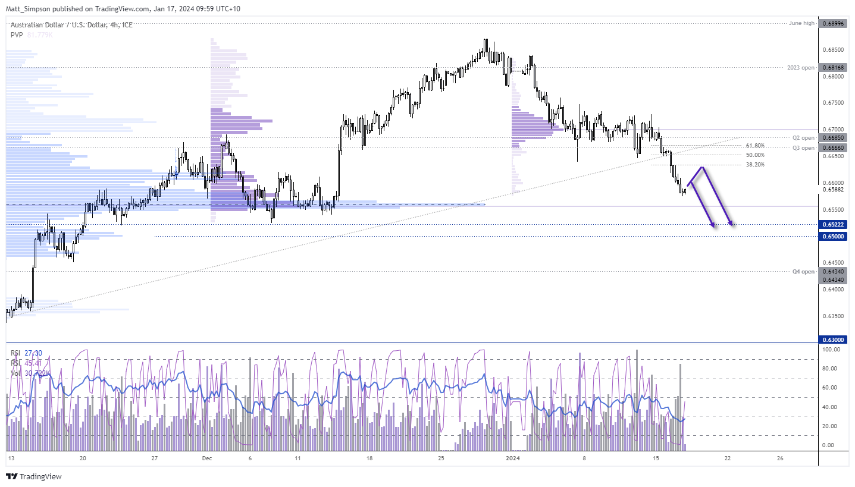Click the 0.66500 price axis value
This screenshot has height=487, width=855.
point(834,156)
